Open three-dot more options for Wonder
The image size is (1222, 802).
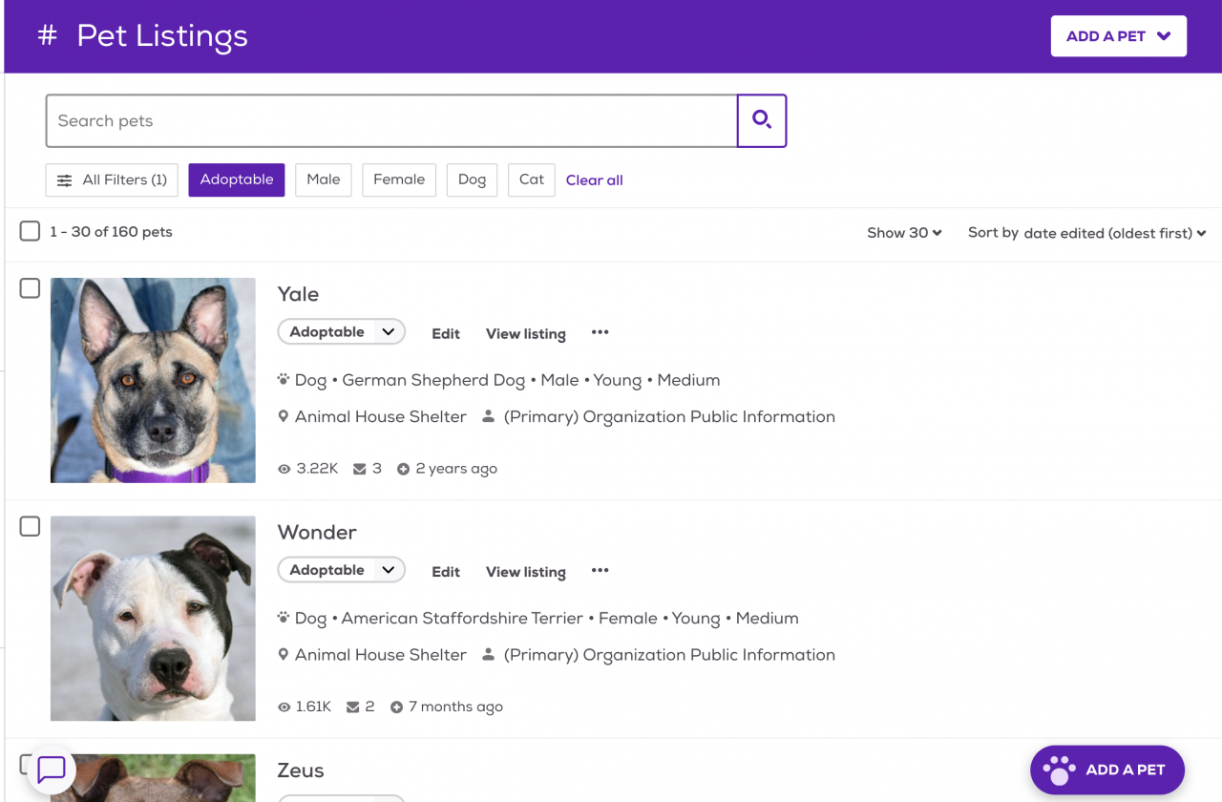(600, 571)
